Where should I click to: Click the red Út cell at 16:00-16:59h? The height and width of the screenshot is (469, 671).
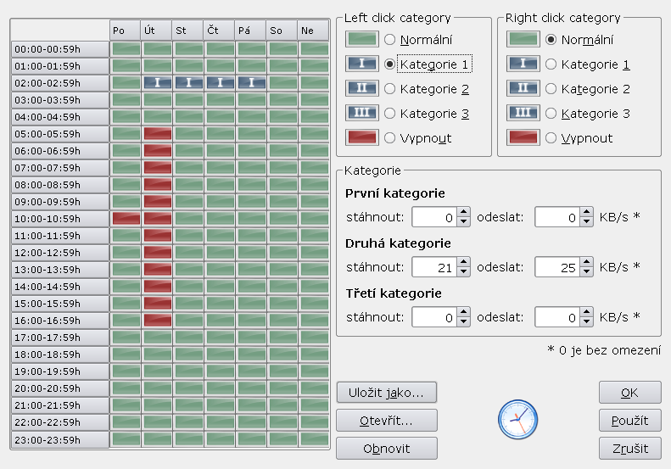(158, 321)
